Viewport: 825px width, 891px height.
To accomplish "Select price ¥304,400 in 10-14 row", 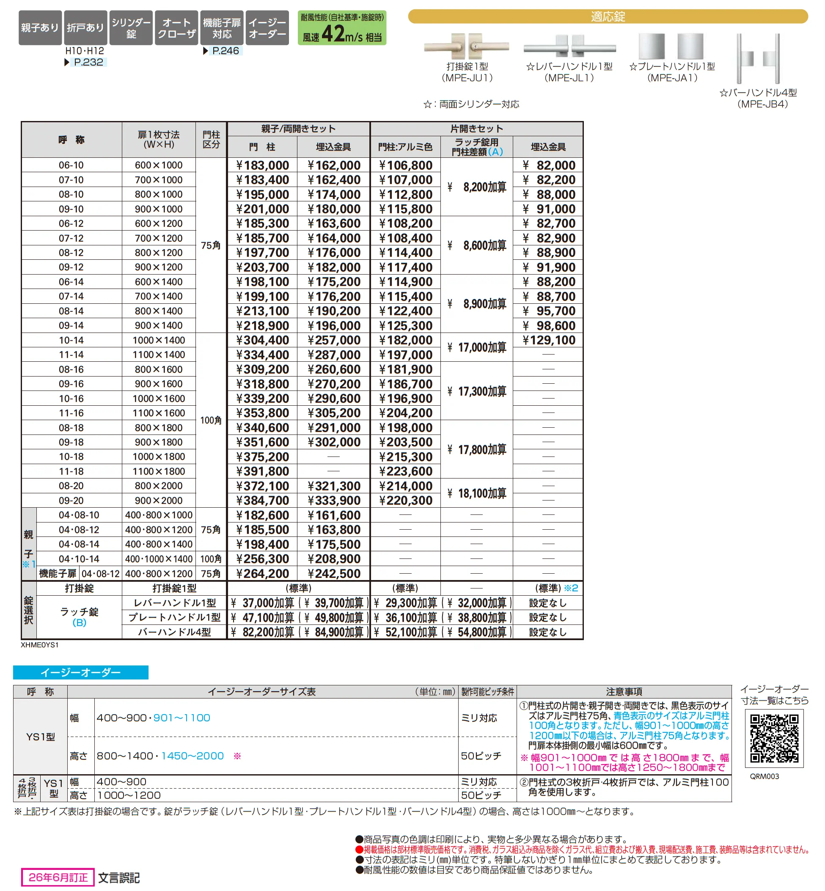I will pyautogui.click(x=262, y=340).
